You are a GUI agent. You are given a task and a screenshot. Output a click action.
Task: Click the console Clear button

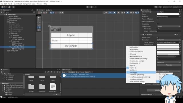pyautogui.click(x=64, y=72)
